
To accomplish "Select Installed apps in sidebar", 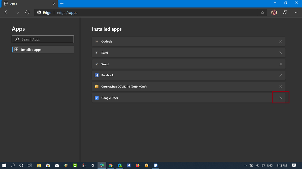I will click(x=43, y=50).
